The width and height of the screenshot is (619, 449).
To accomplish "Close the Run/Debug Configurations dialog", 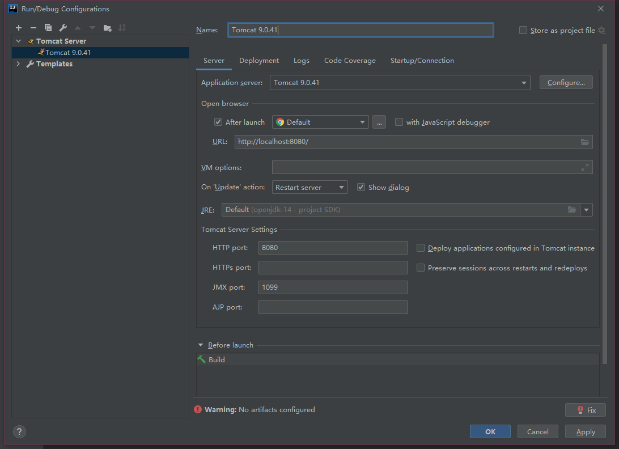I will pyautogui.click(x=601, y=9).
